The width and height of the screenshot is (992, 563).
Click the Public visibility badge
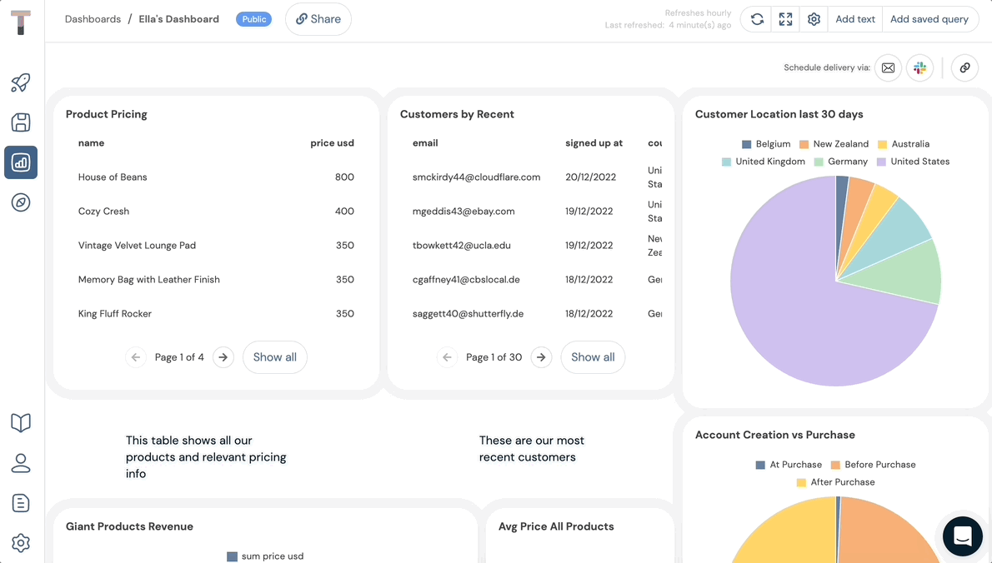click(x=253, y=19)
